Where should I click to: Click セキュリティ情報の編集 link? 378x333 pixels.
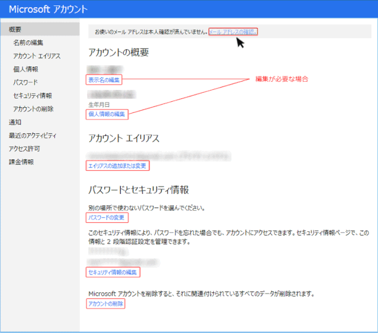pos(113,272)
